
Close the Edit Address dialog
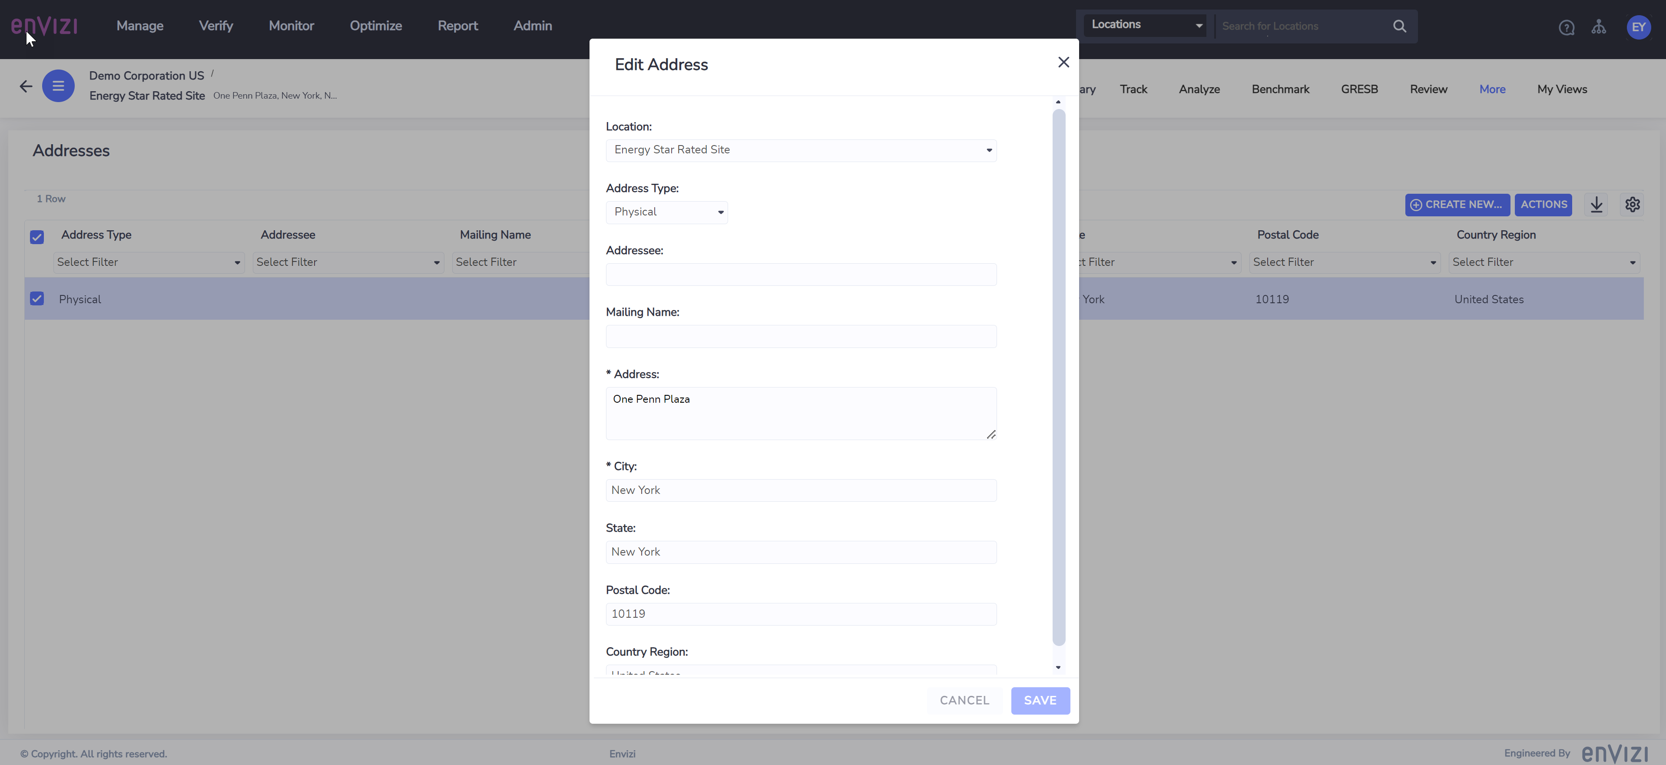[1063, 62]
